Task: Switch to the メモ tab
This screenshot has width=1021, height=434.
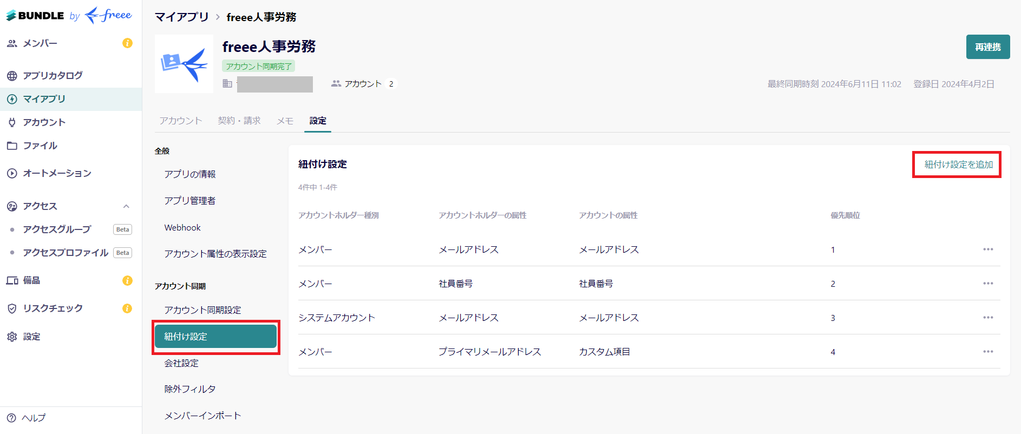Action: coord(285,121)
